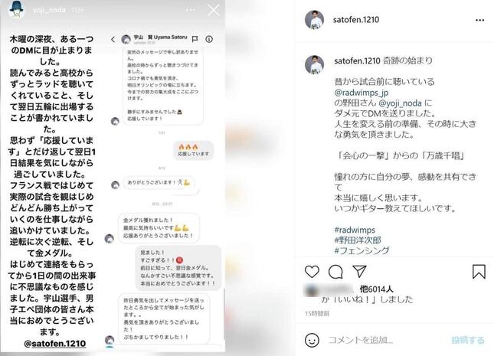Viewport: 494px width, 356px height.
Task: Open comments via speech bubble icon
Action: point(335,272)
